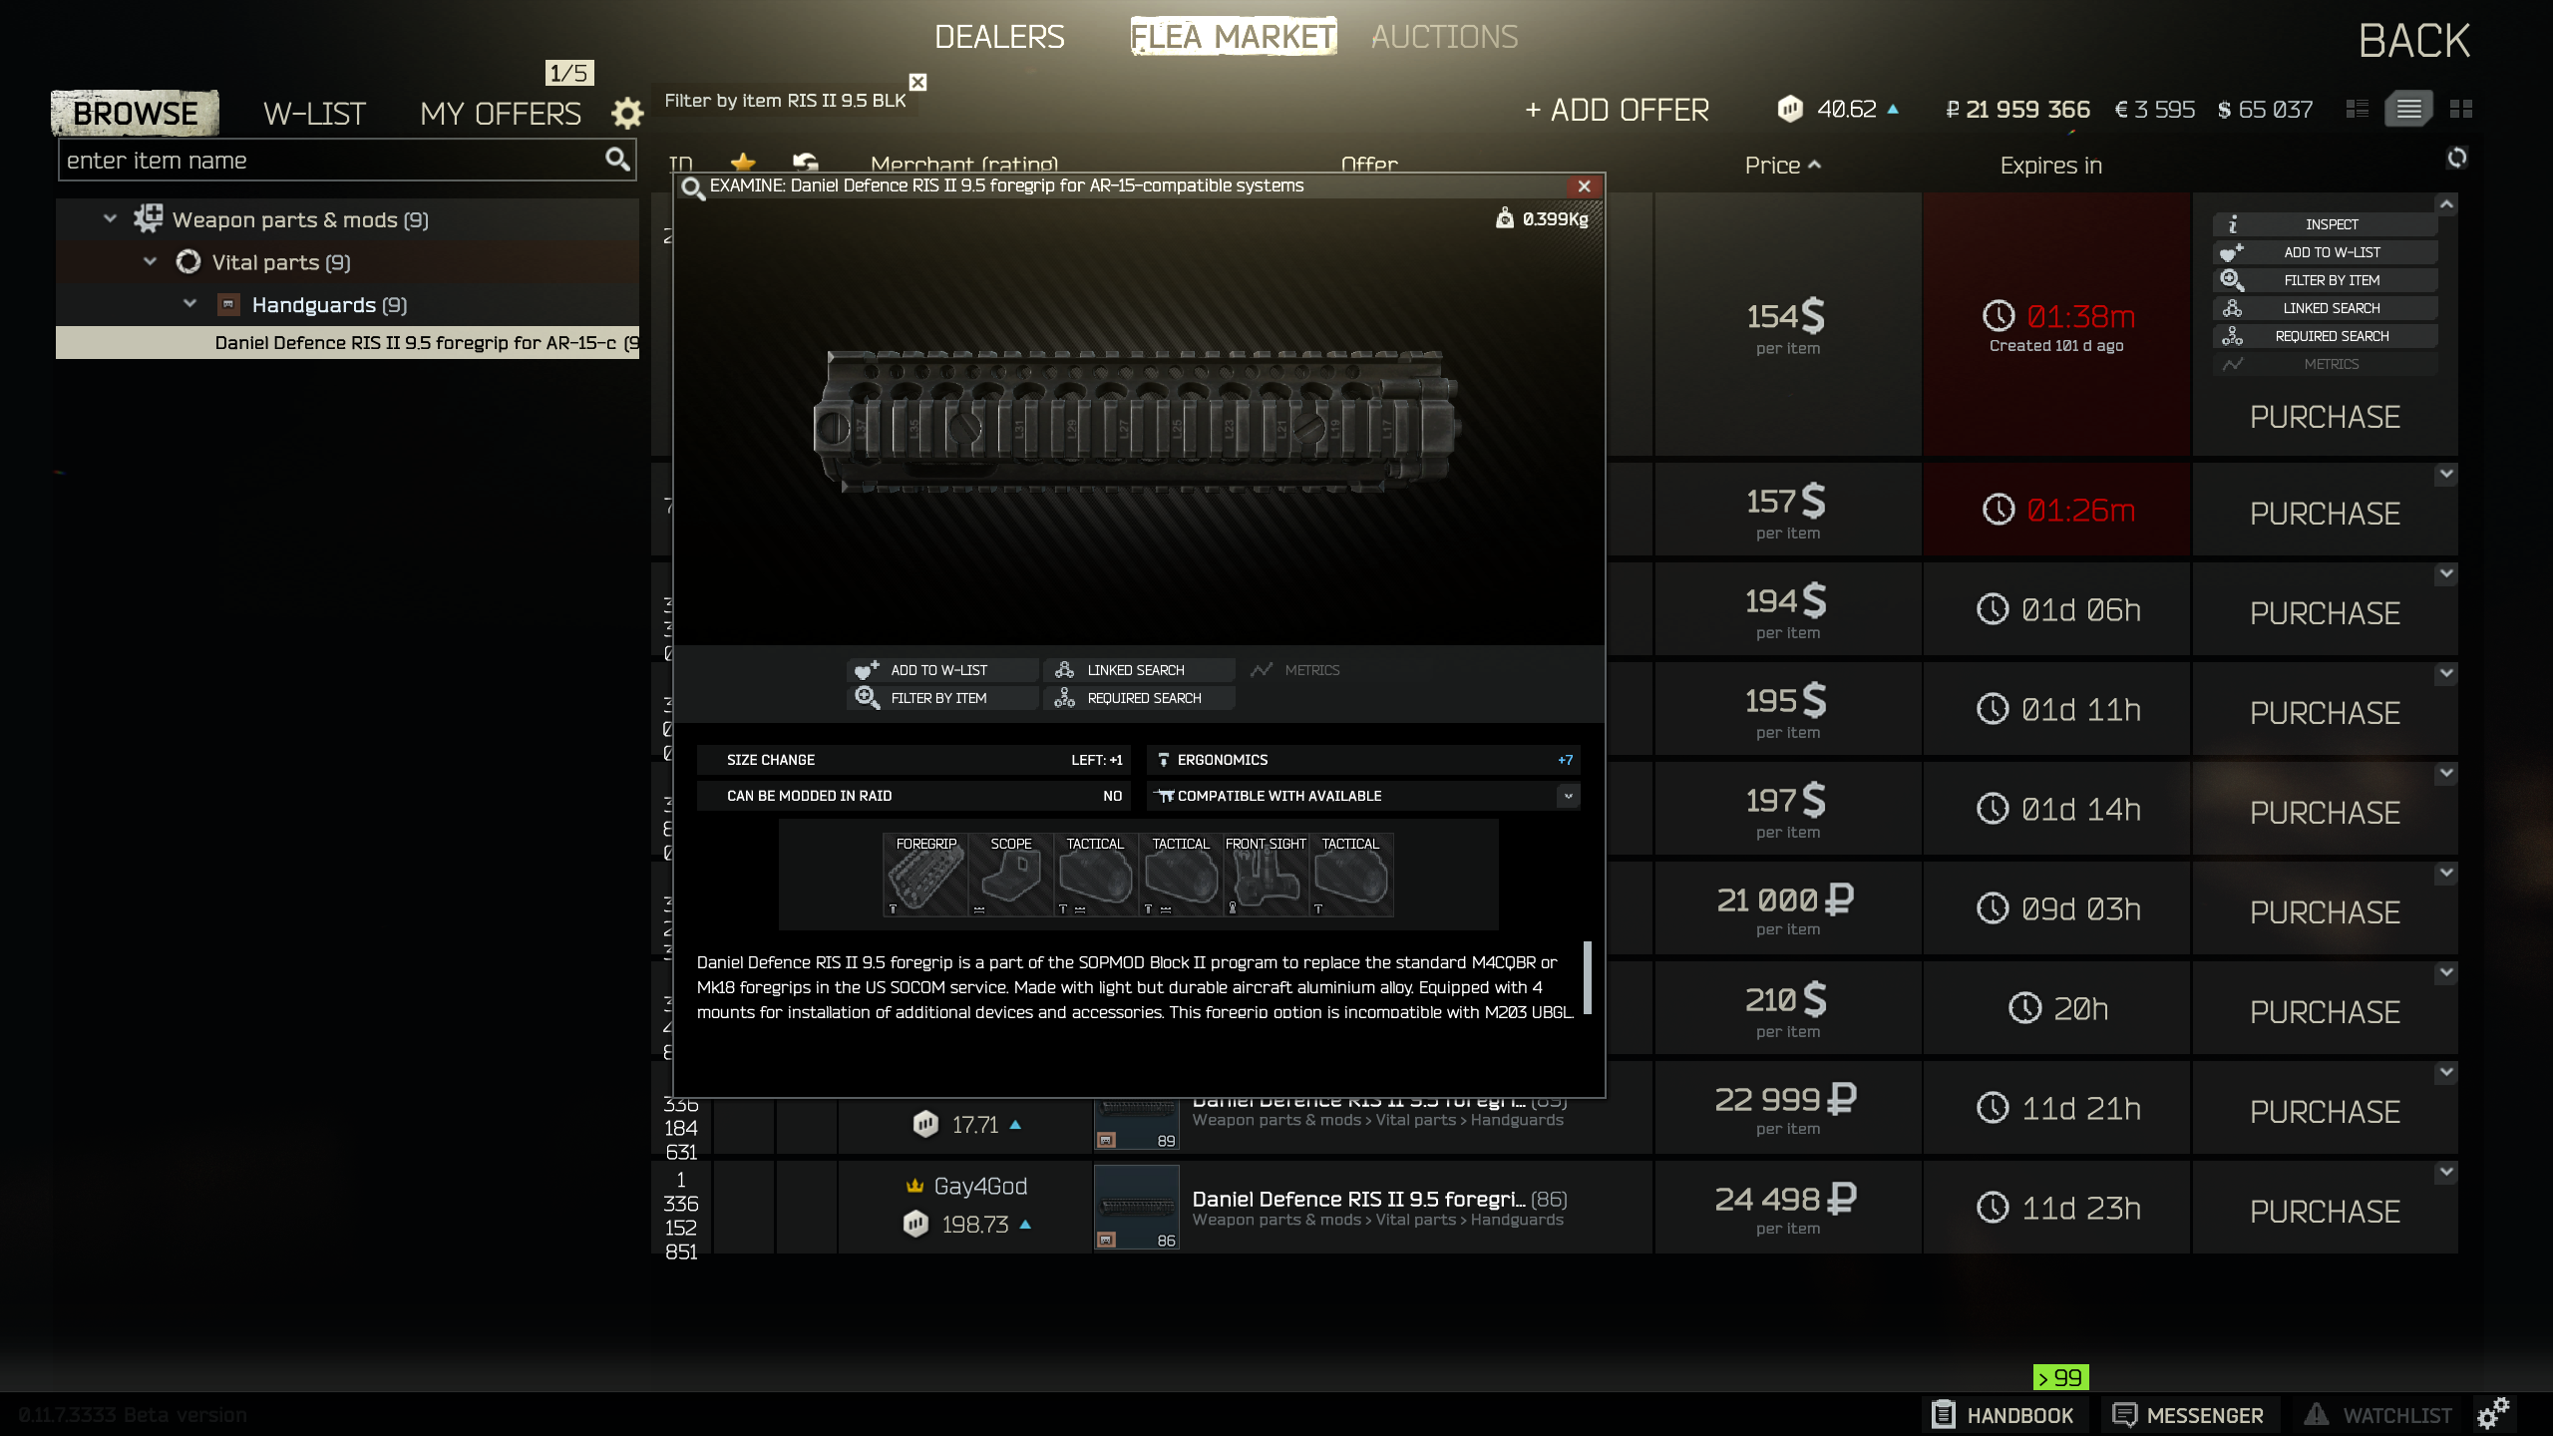Viewport: 2553px width, 1436px height.
Task: Open the Browse tab
Action: [x=136, y=113]
